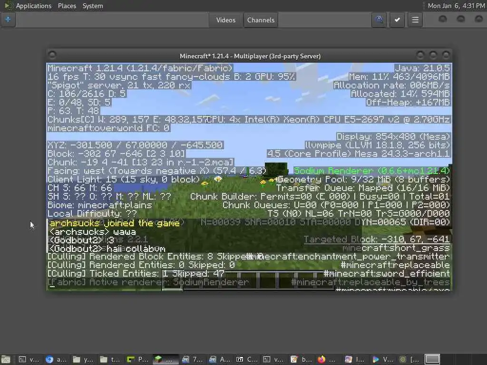
Task: Click the 'minecraft:short_grass' text
Action: (x=396, y=248)
